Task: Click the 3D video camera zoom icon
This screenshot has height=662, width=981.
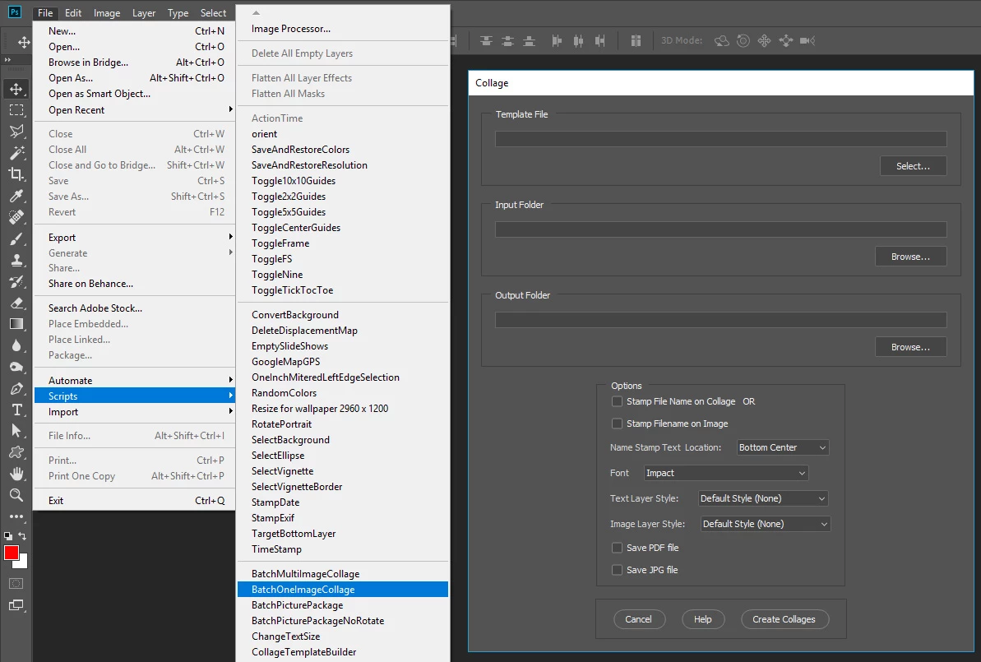Action: pos(807,40)
